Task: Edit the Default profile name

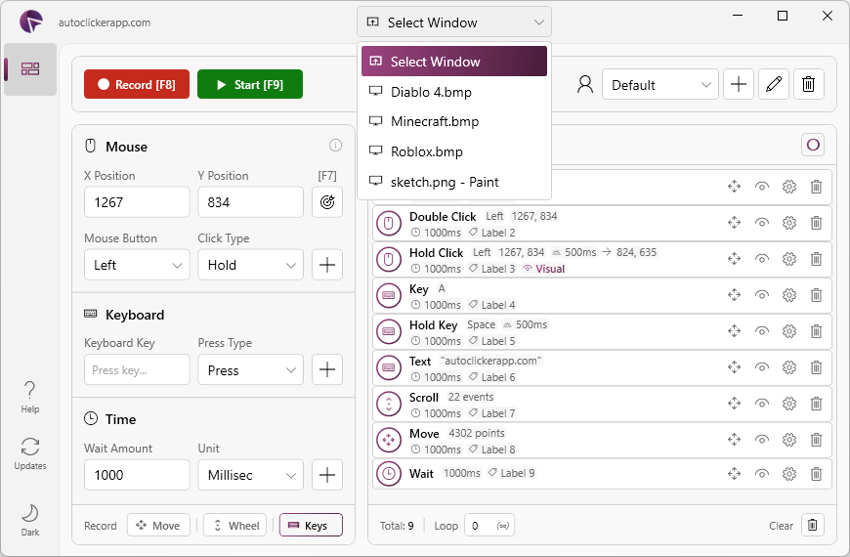Action: (774, 84)
